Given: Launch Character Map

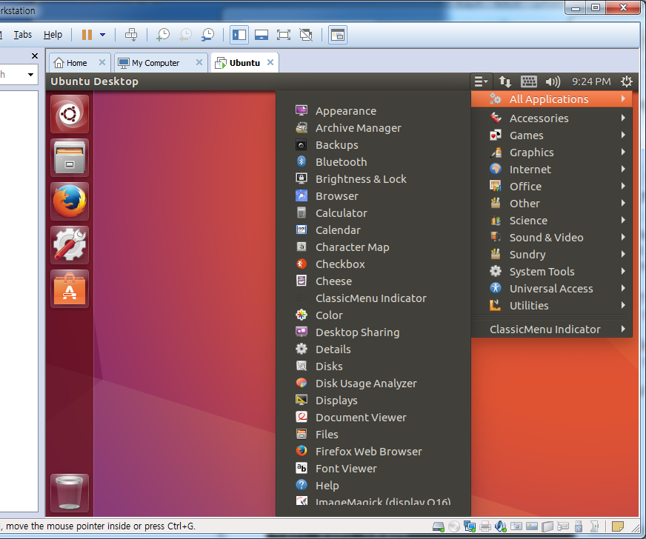Looking at the screenshot, I should click(373, 247).
